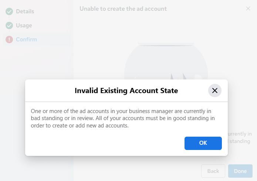Click the red exclamation icon beside Confirm
Screen dimensions: 257x181
click(9, 40)
